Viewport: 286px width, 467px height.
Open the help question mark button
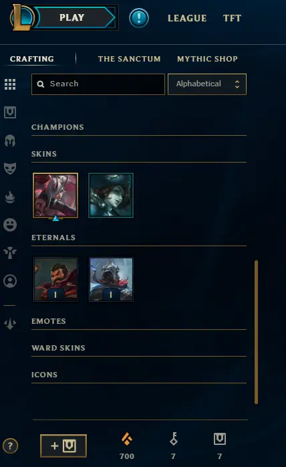pyautogui.click(x=11, y=446)
